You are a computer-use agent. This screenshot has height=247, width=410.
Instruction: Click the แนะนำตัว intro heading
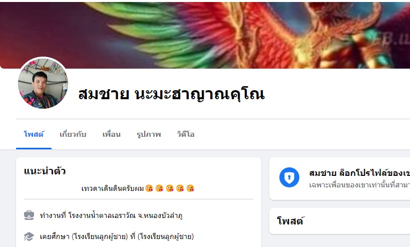point(45,171)
